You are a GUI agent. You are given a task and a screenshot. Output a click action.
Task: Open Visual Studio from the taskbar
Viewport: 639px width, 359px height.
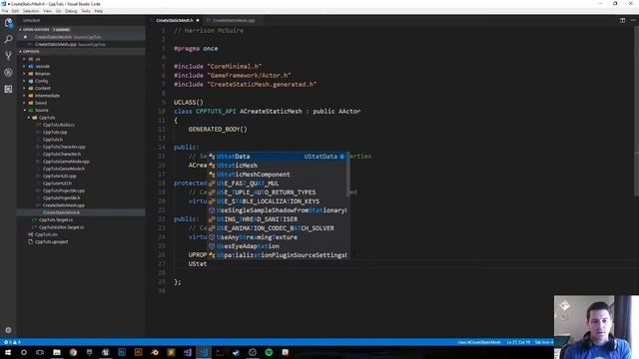point(187,352)
